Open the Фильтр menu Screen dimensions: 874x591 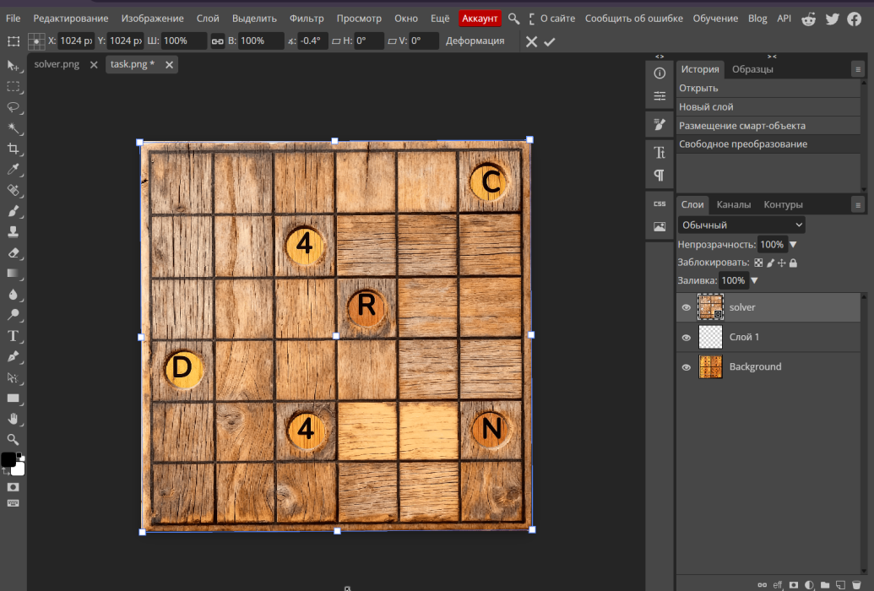(x=307, y=19)
